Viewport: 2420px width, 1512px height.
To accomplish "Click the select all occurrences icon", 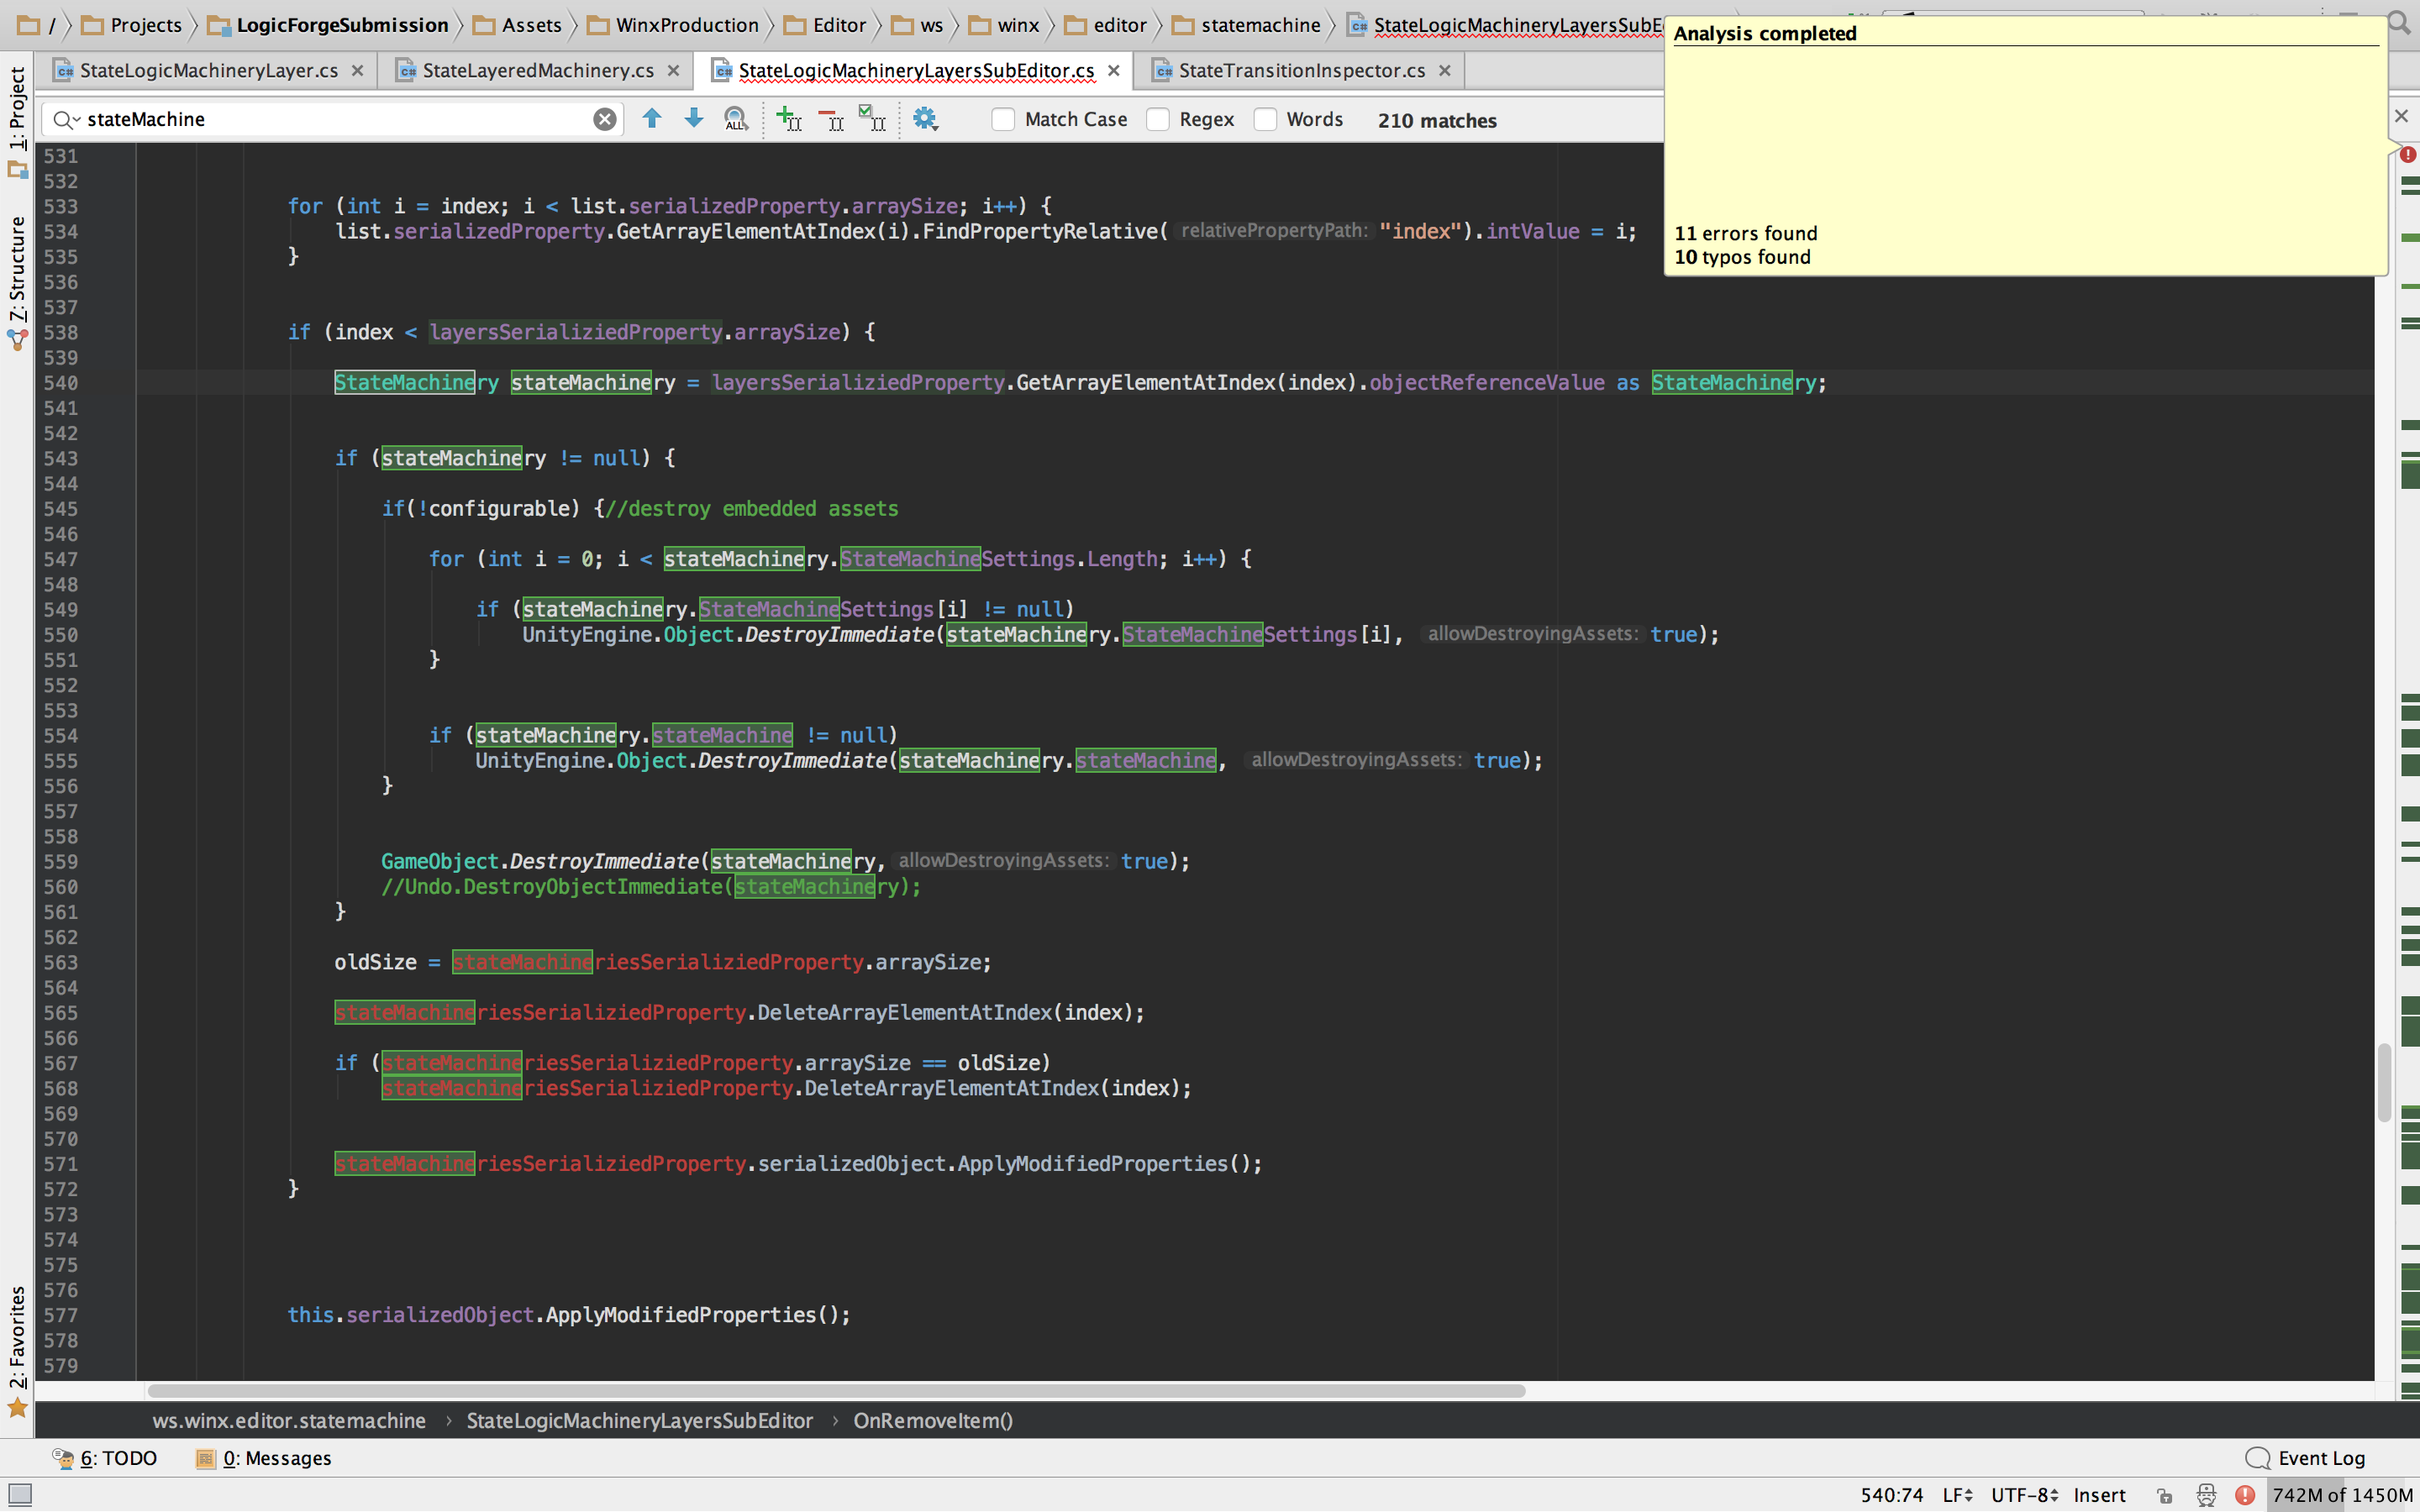I will pos(872,119).
